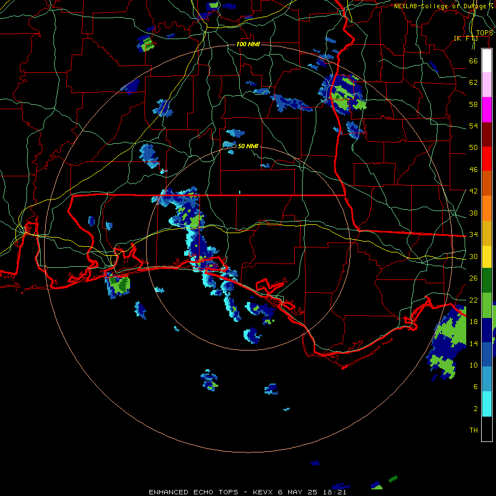Image resolution: width=496 pixels, height=496 pixels.
Task: Click the bright red 46-50 kft swatch
Action: click(487, 159)
